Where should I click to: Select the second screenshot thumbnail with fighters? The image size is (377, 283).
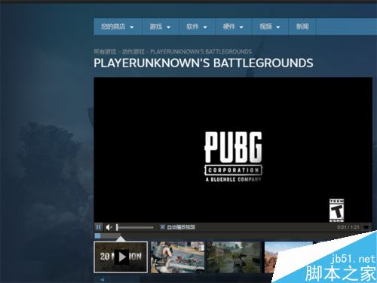point(178,257)
